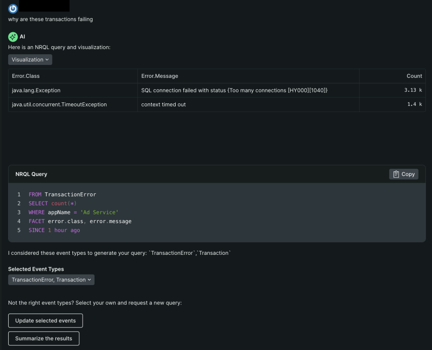
Task: Click the FROM TransactionError query line
Action: click(x=62, y=195)
